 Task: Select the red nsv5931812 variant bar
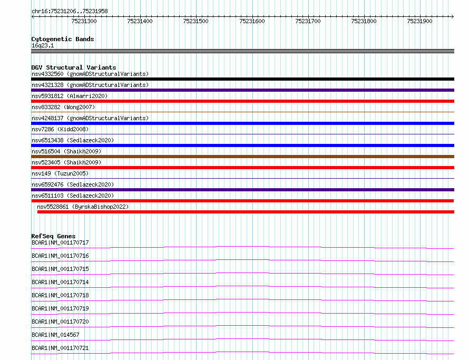tap(242, 101)
